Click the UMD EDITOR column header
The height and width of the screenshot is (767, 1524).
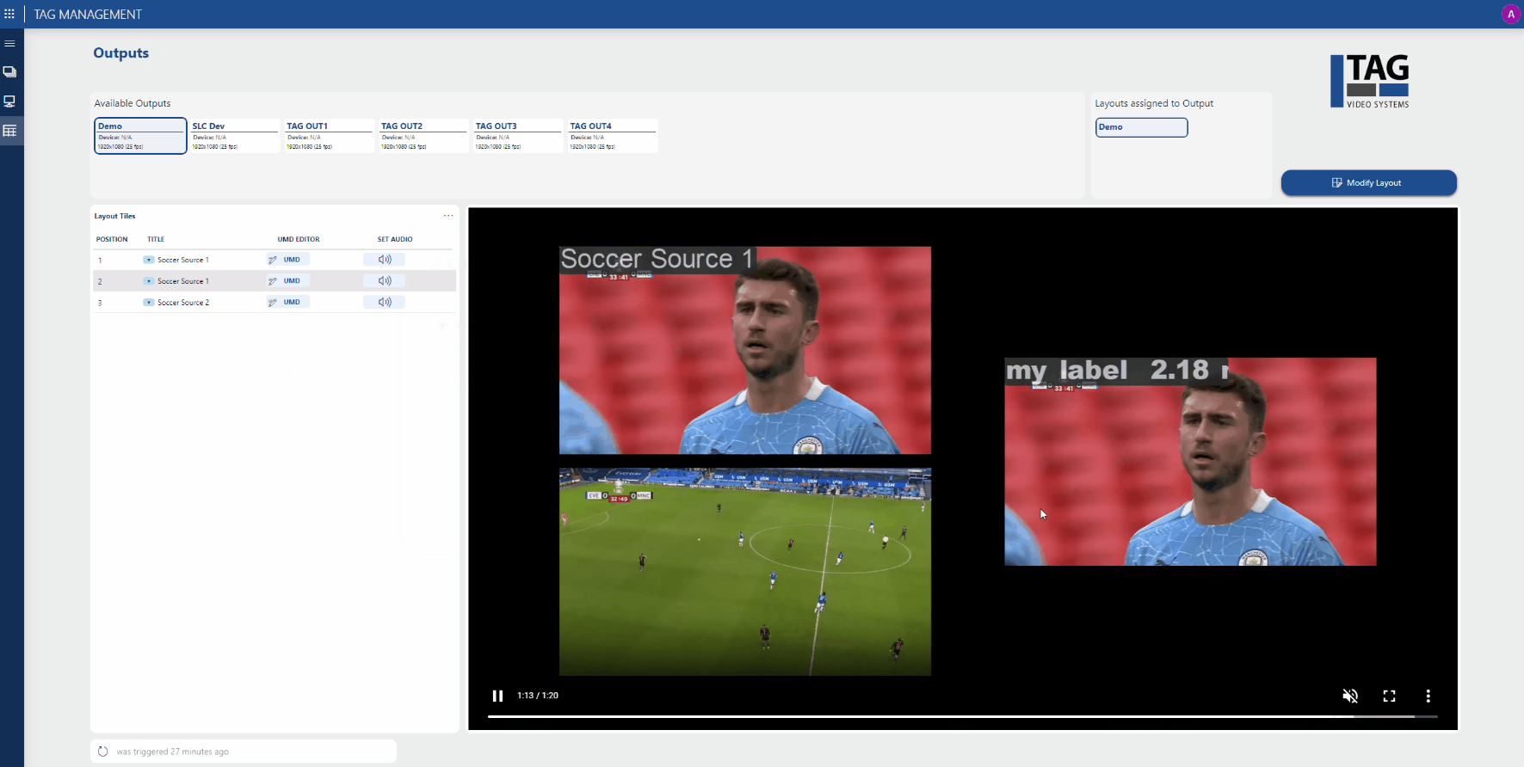point(299,240)
